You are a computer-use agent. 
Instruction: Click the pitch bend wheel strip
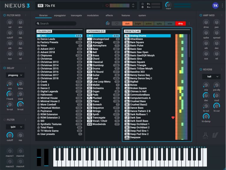click(39, 157)
